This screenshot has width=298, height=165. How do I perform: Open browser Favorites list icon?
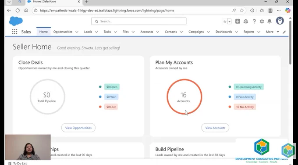click(262, 11)
